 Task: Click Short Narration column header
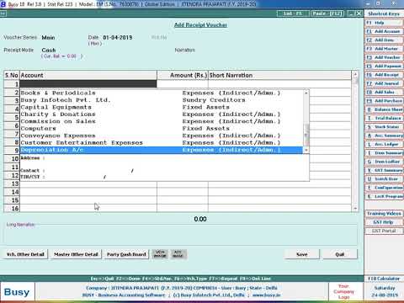280,75
